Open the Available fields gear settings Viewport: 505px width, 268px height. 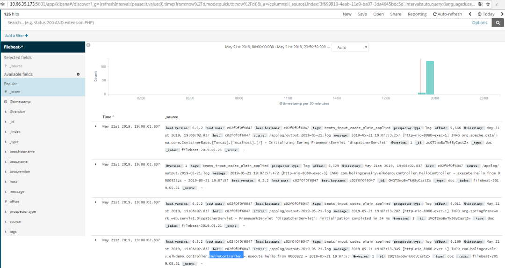pyautogui.click(x=78, y=74)
